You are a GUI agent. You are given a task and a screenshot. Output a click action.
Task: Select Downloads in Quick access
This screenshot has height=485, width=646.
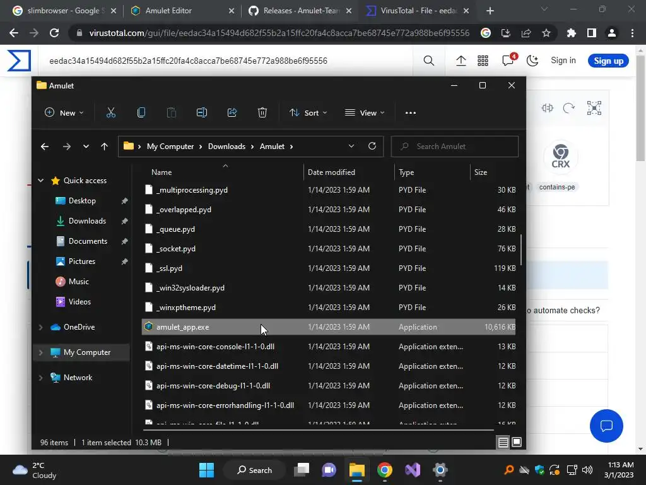pos(87,221)
